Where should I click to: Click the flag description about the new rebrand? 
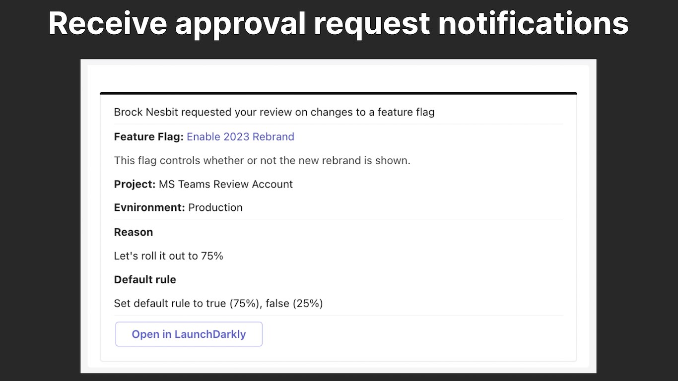(262, 161)
